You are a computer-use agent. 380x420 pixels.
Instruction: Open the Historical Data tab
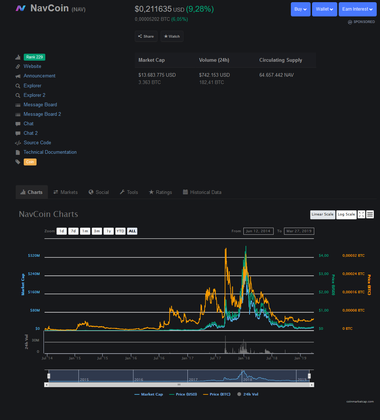click(x=202, y=192)
